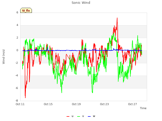This screenshot has height=121, width=162.
Task: Click the Wind (m/s) axis title
Action: click(4, 57)
